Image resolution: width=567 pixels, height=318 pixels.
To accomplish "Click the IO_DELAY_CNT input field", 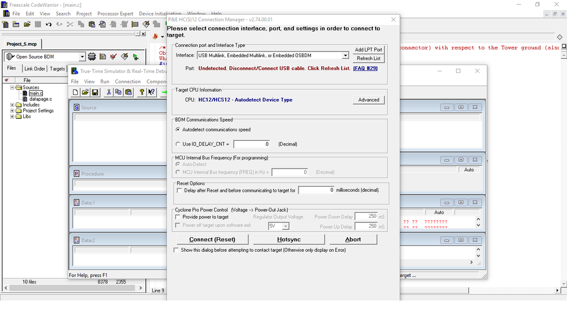I will point(251,144).
